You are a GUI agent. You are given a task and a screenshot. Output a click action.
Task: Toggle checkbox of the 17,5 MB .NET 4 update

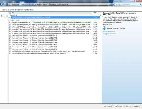10,27
